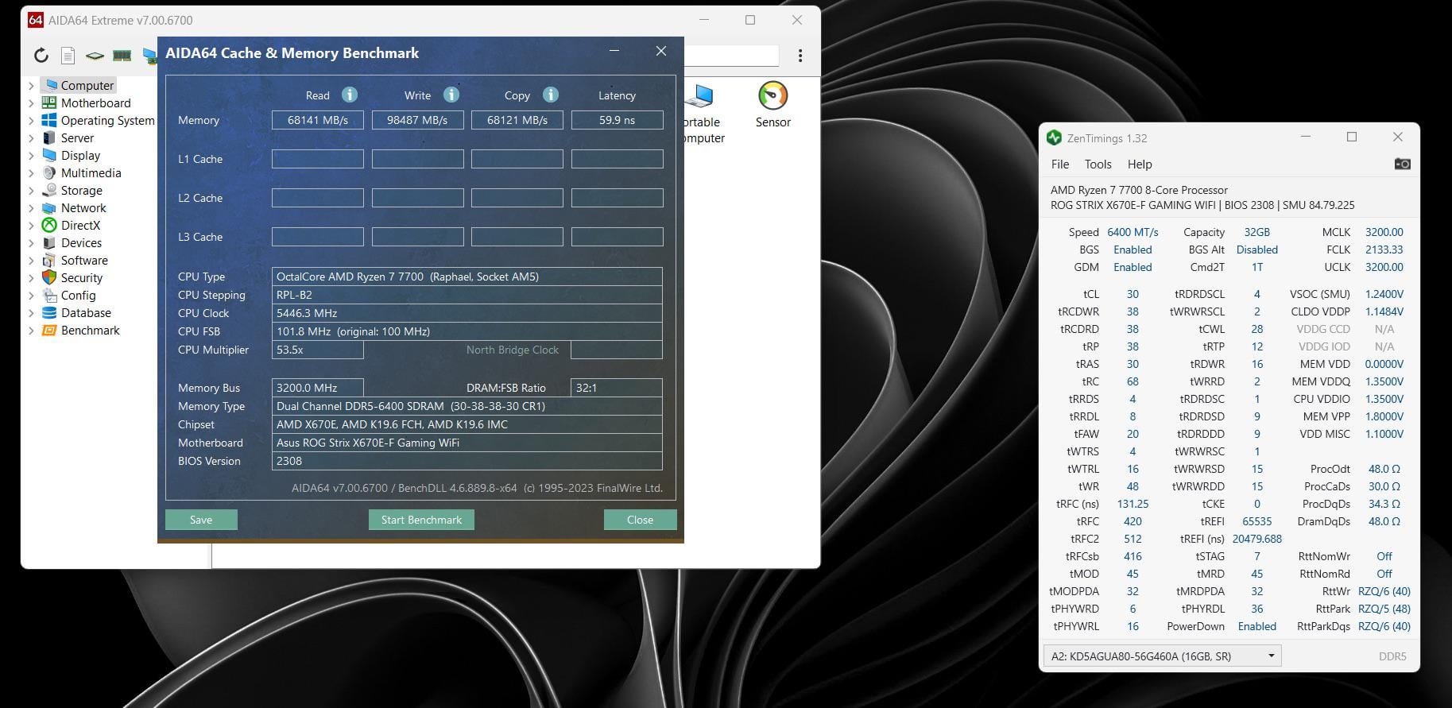Select the Computer icon in the tree

[51, 85]
